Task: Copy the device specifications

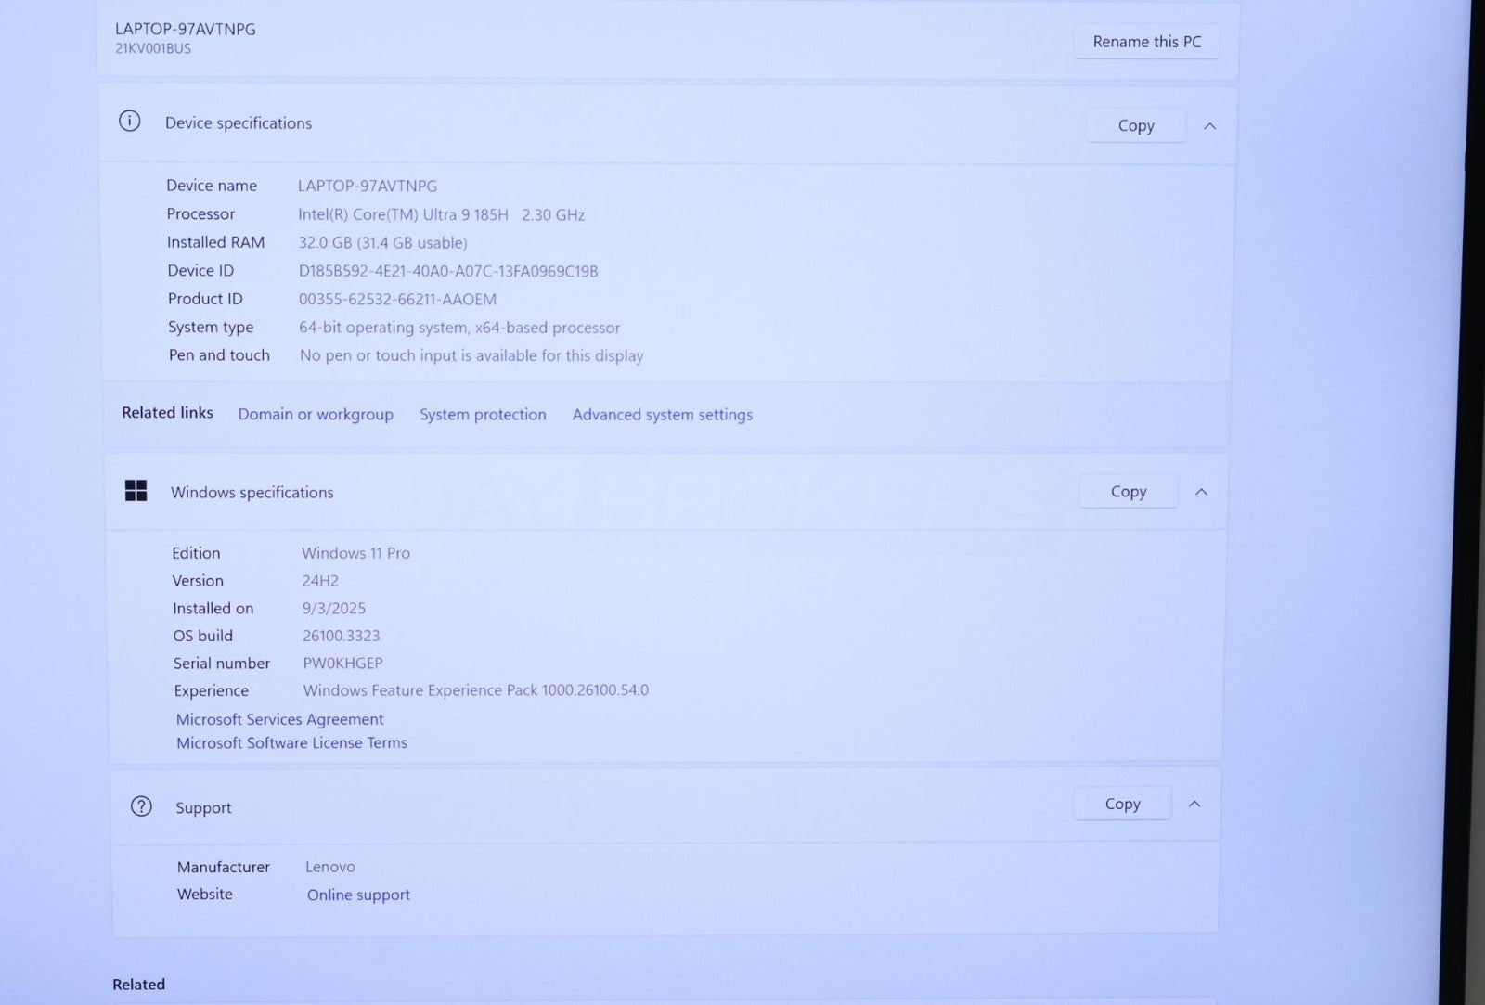Action: pos(1135,126)
